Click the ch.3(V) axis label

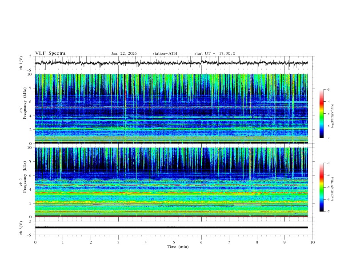[21, 228]
